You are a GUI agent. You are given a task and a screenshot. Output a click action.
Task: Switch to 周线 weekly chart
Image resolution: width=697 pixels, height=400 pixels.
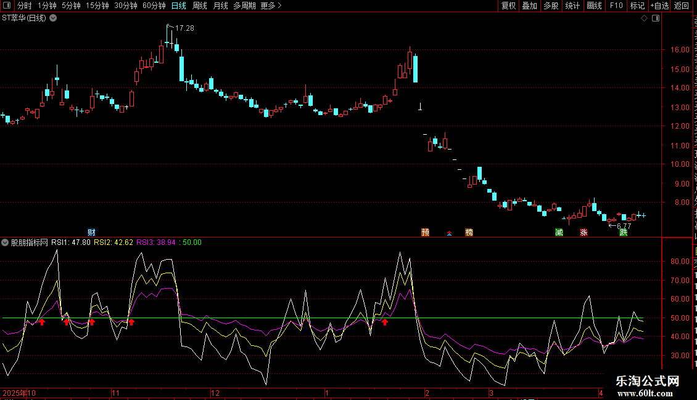click(x=200, y=6)
